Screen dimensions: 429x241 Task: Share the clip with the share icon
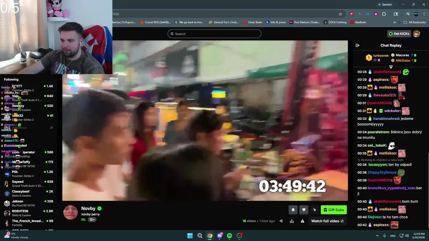pos(281,221)
